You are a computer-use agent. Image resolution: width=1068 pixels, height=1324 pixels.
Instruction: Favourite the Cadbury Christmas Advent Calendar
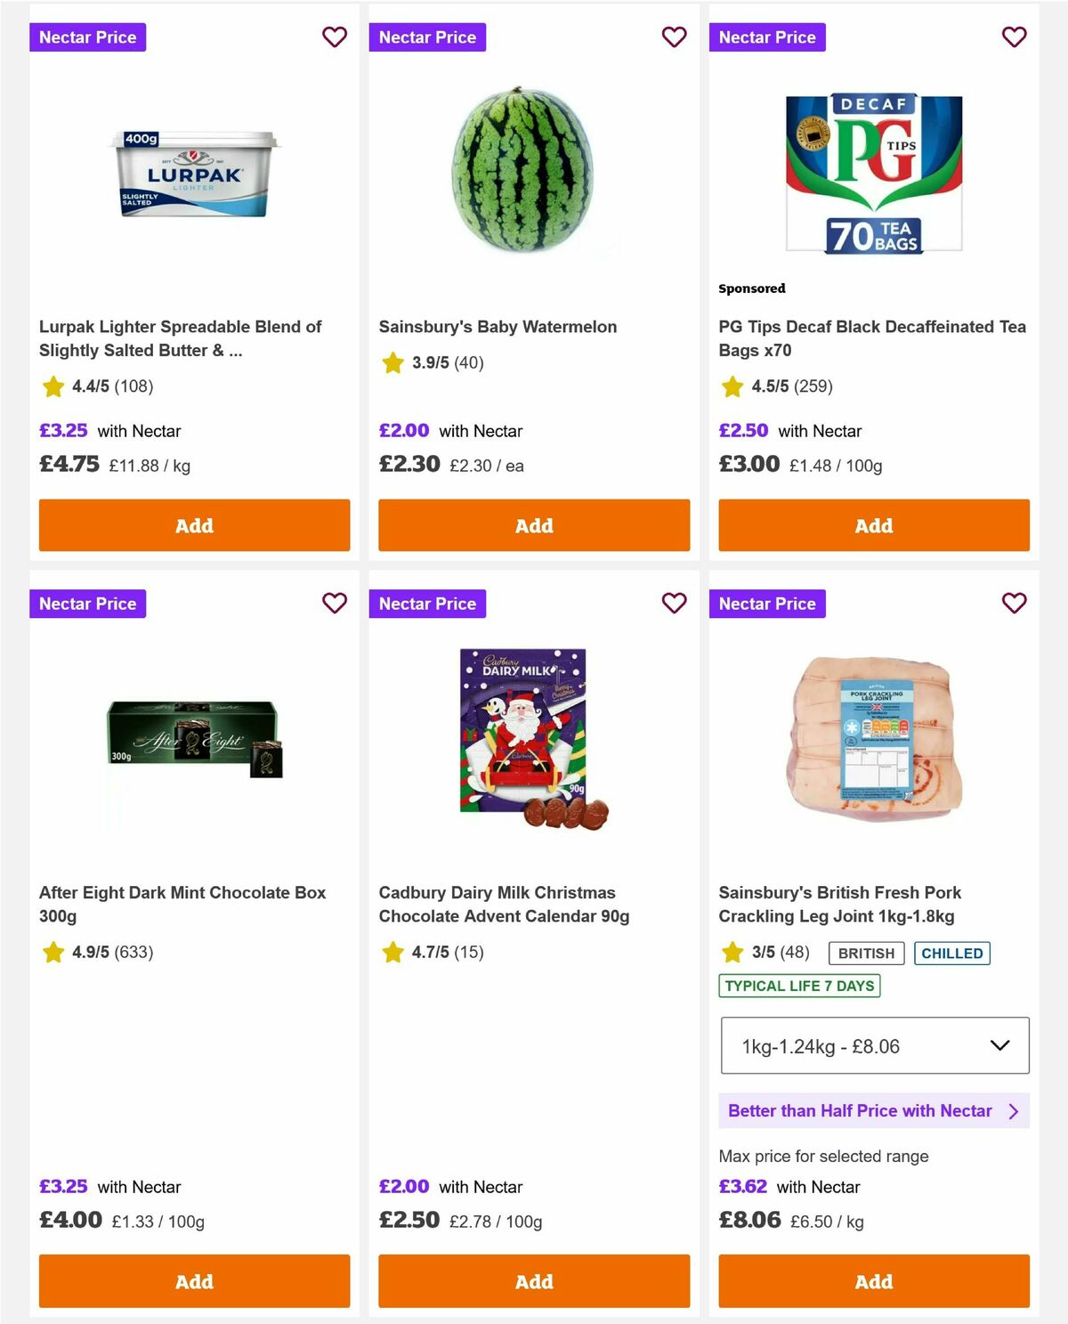point(674,604)
